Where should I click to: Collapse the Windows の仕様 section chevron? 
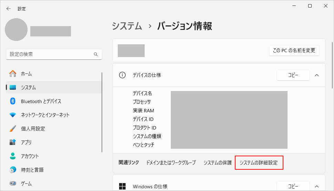pyautogui.click(x=317, y=186)
